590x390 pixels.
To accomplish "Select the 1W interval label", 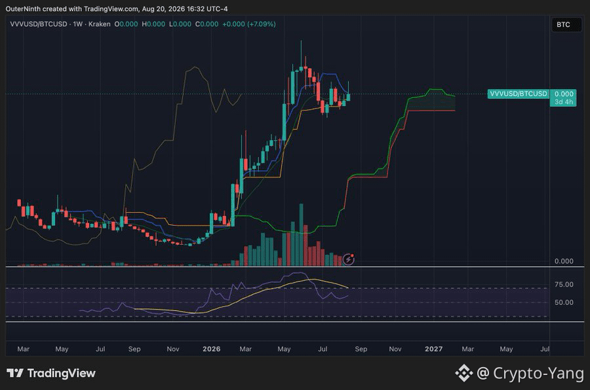I will tap(78, 24).
